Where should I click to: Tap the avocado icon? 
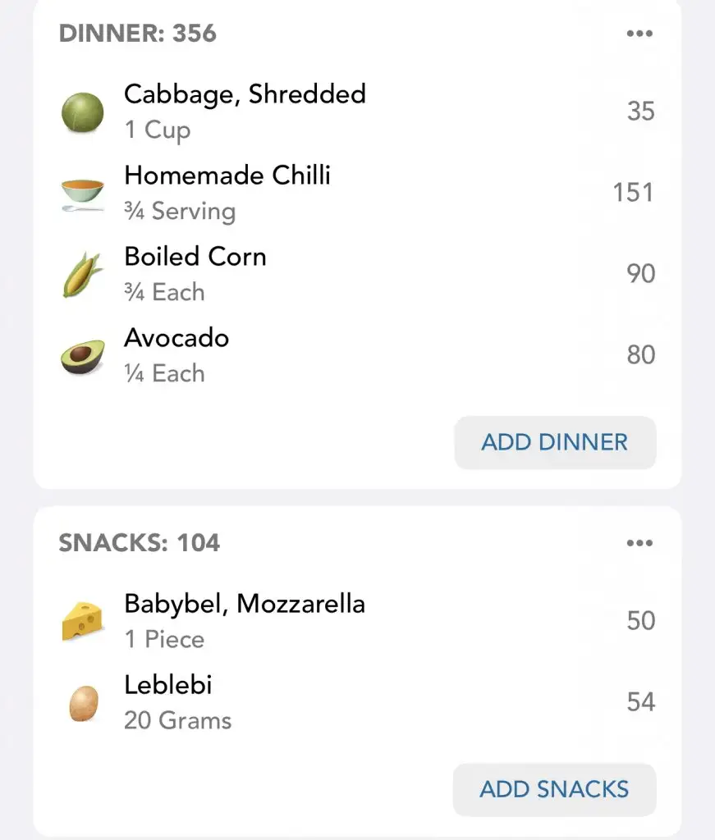[x=82, y=356]
